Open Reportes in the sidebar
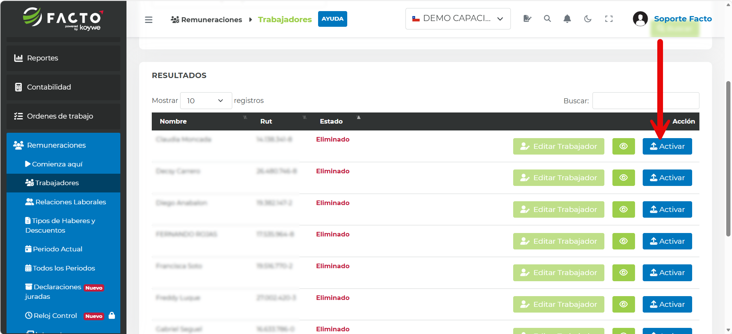Image resolution: width=732 pixels, height=334 pixels. click(63, 58)
